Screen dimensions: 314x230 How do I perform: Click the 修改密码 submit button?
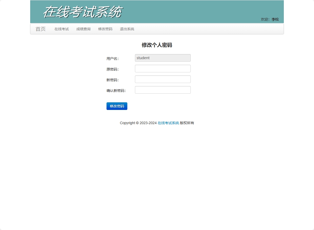(117, 106)
